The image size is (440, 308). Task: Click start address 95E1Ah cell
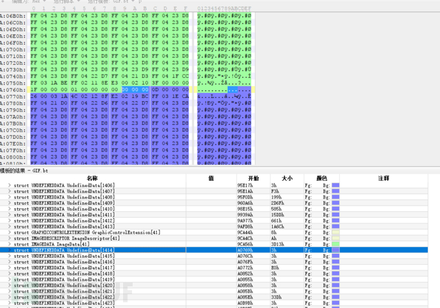(246, 191)
